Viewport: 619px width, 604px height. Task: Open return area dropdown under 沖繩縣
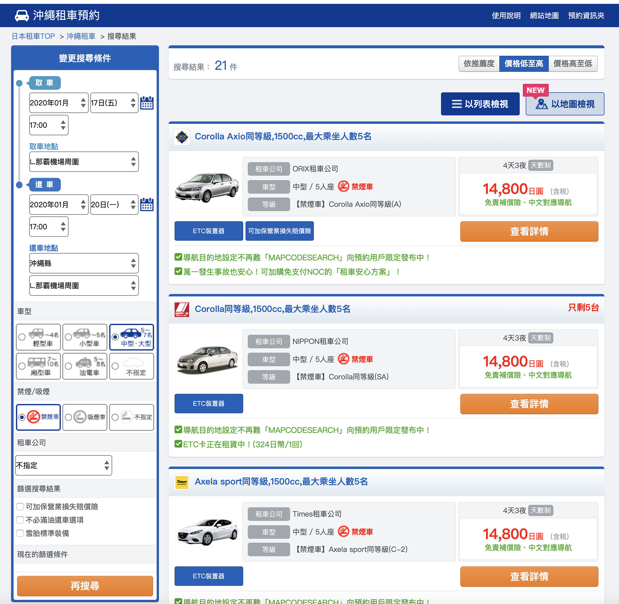(84, 286)
